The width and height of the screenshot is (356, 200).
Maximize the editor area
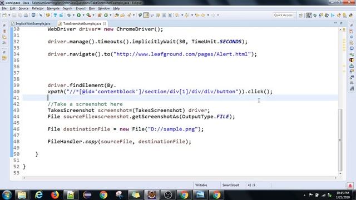(x=341, y=23)
